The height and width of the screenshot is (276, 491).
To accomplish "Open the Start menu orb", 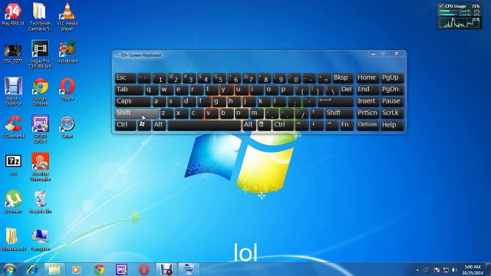I will point(9,269).
